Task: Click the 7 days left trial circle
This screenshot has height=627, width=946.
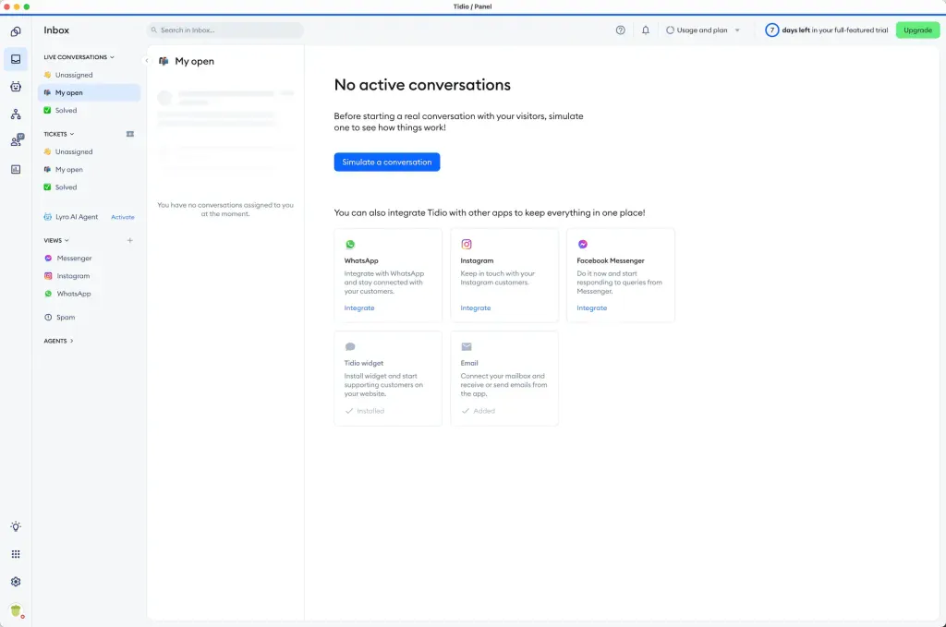Action: [771, 30]
